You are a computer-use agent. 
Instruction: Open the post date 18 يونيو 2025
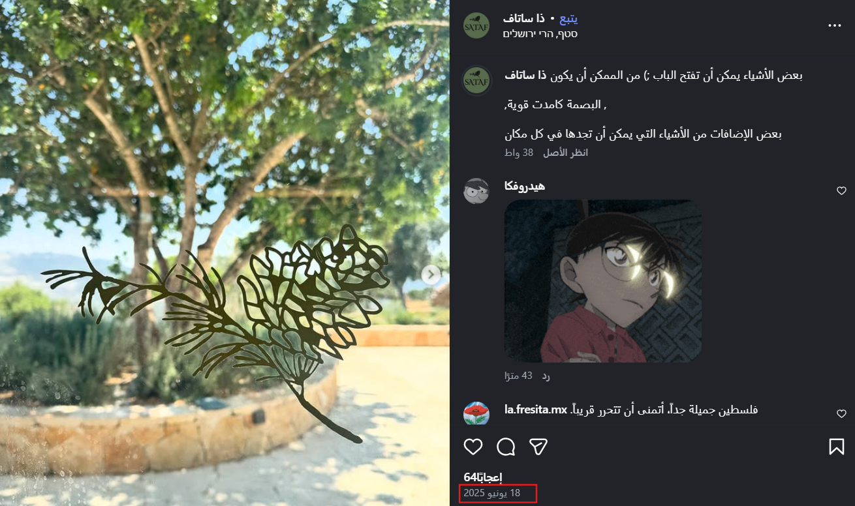click(x=492, y=494)
